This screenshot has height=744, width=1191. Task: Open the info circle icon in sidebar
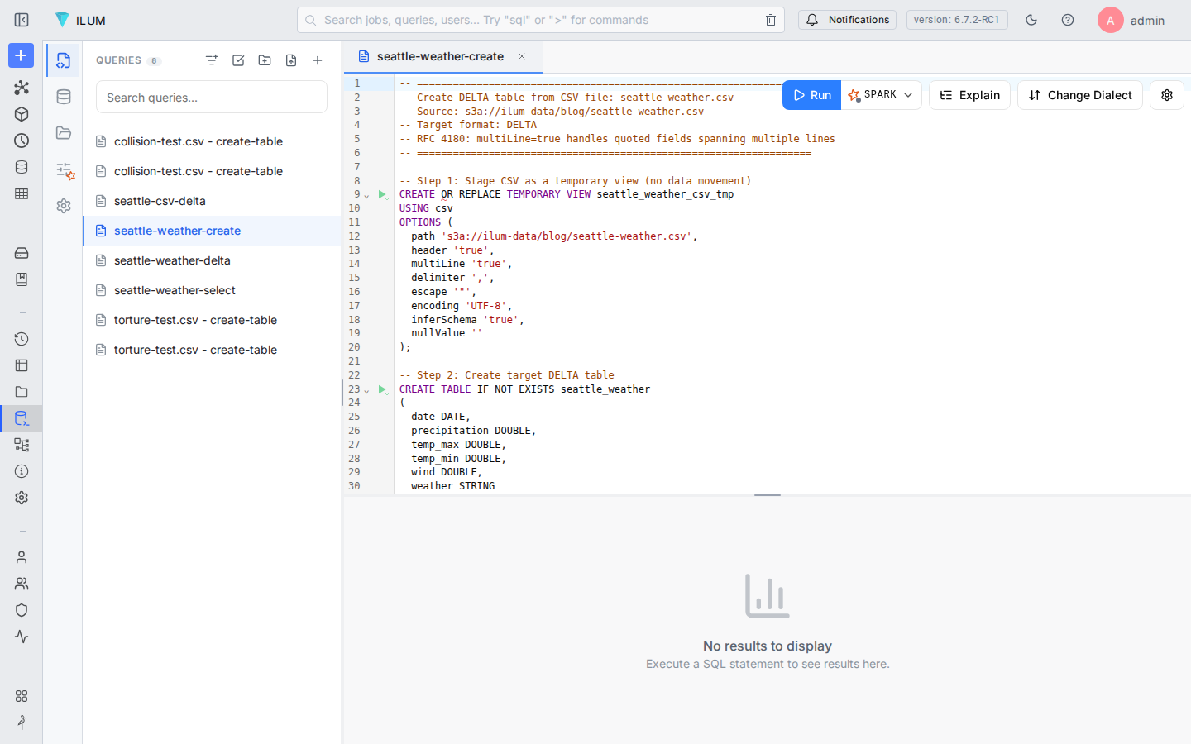tap(22, 471)
